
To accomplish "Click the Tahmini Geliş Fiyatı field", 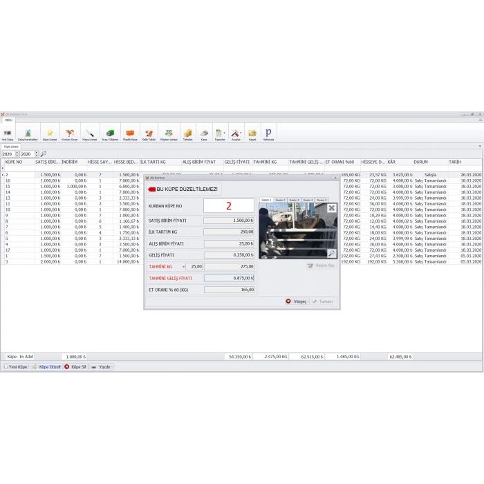I will [x=229, y=278].
